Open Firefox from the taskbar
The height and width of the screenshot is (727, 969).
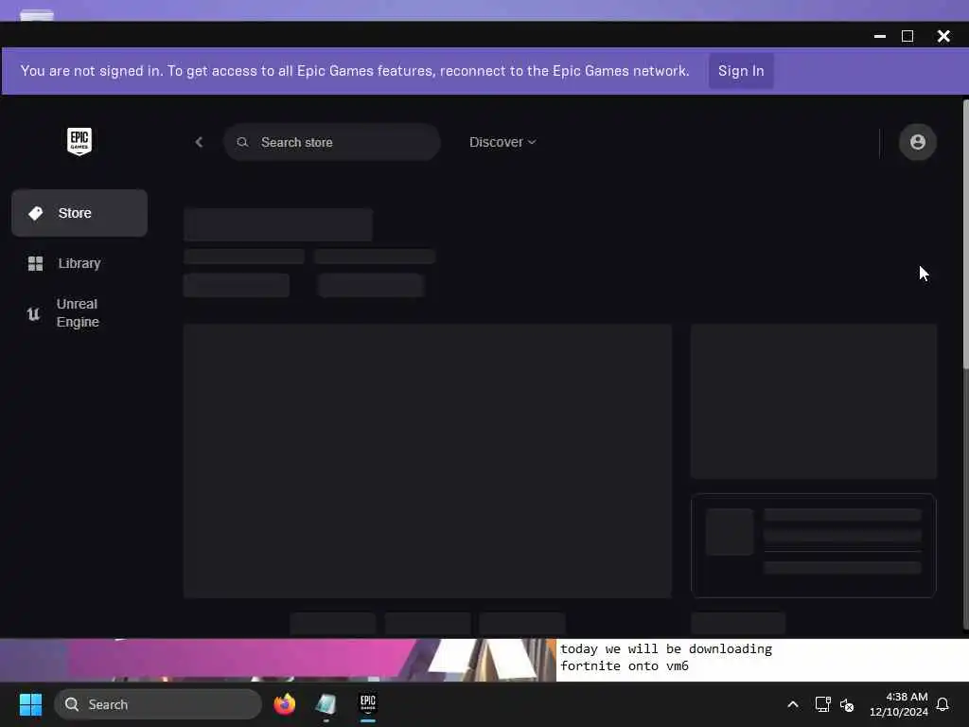click(x=285, y=704)
